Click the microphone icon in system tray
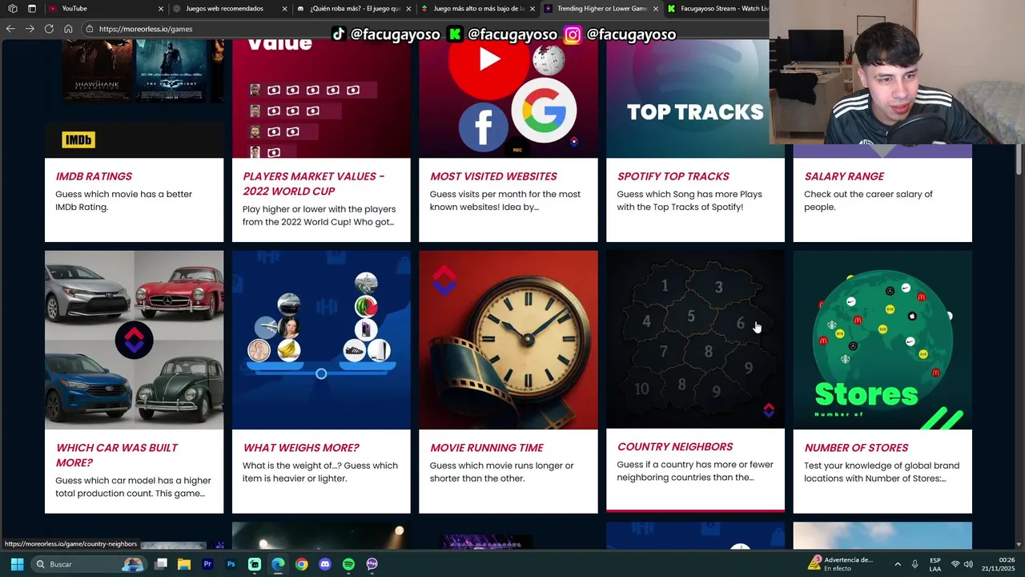Viewport: 1025px width, 577px height. (915, 564)
